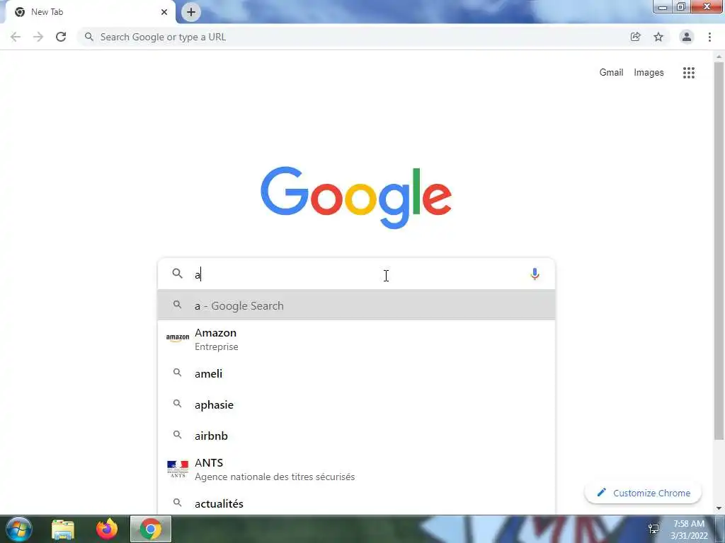
Task: Click the browser forward arrow
Action: (x=38, y=37)
